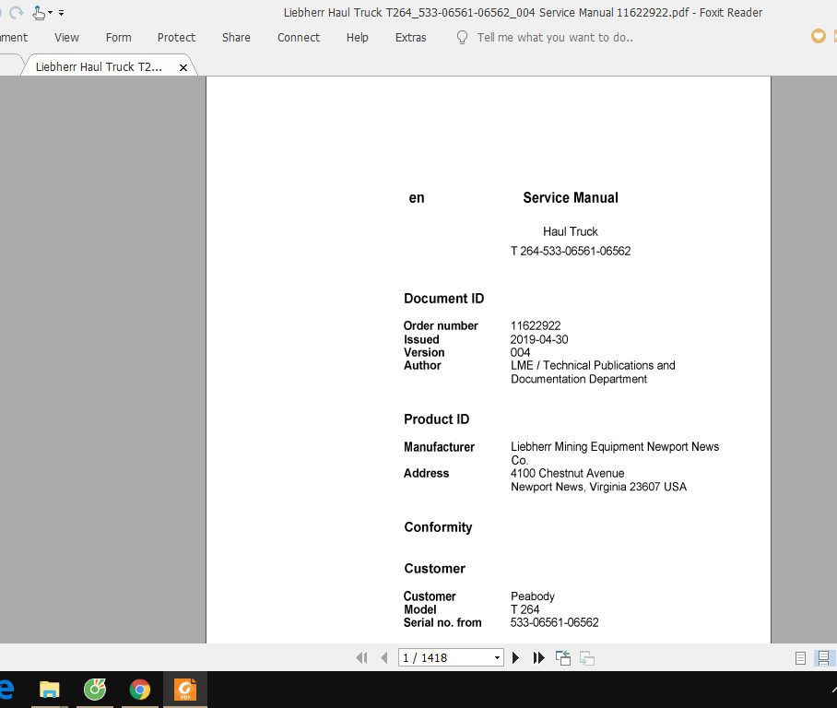Expand the Customize Quick Access Toolbar menu
The width and height of the screenshot is (837, 708).
coord(62,12)
